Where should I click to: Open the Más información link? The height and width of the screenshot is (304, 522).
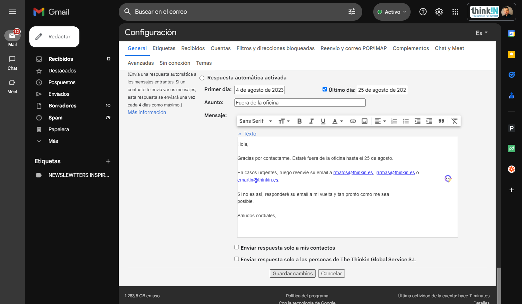(x=147, y=112)
